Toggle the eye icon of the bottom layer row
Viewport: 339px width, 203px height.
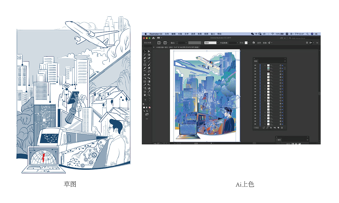[255, 124]
